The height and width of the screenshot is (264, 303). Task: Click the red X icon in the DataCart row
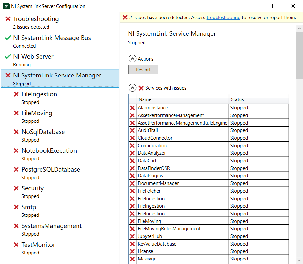click(x=132, y=161)
